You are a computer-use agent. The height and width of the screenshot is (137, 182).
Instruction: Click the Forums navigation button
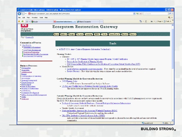coord(80,34)
